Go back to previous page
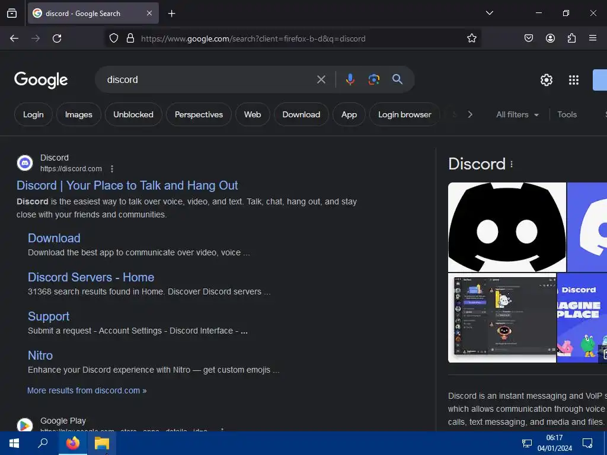Image resolution: width=607 pixels, height=455 pixels. coord(14,39)
